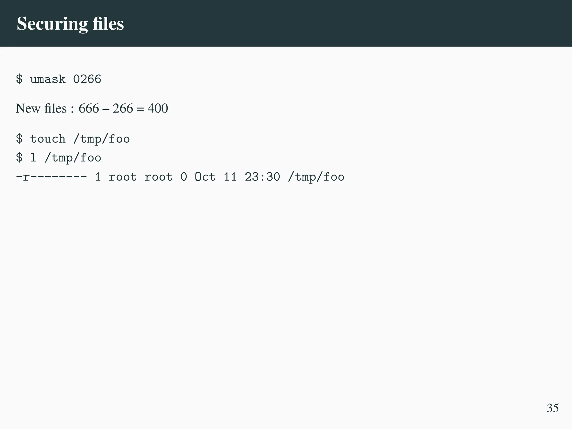Click the second "root" group in listing
Image resolution: width=572 pixels, height=429 pixels.
[158, 177]
